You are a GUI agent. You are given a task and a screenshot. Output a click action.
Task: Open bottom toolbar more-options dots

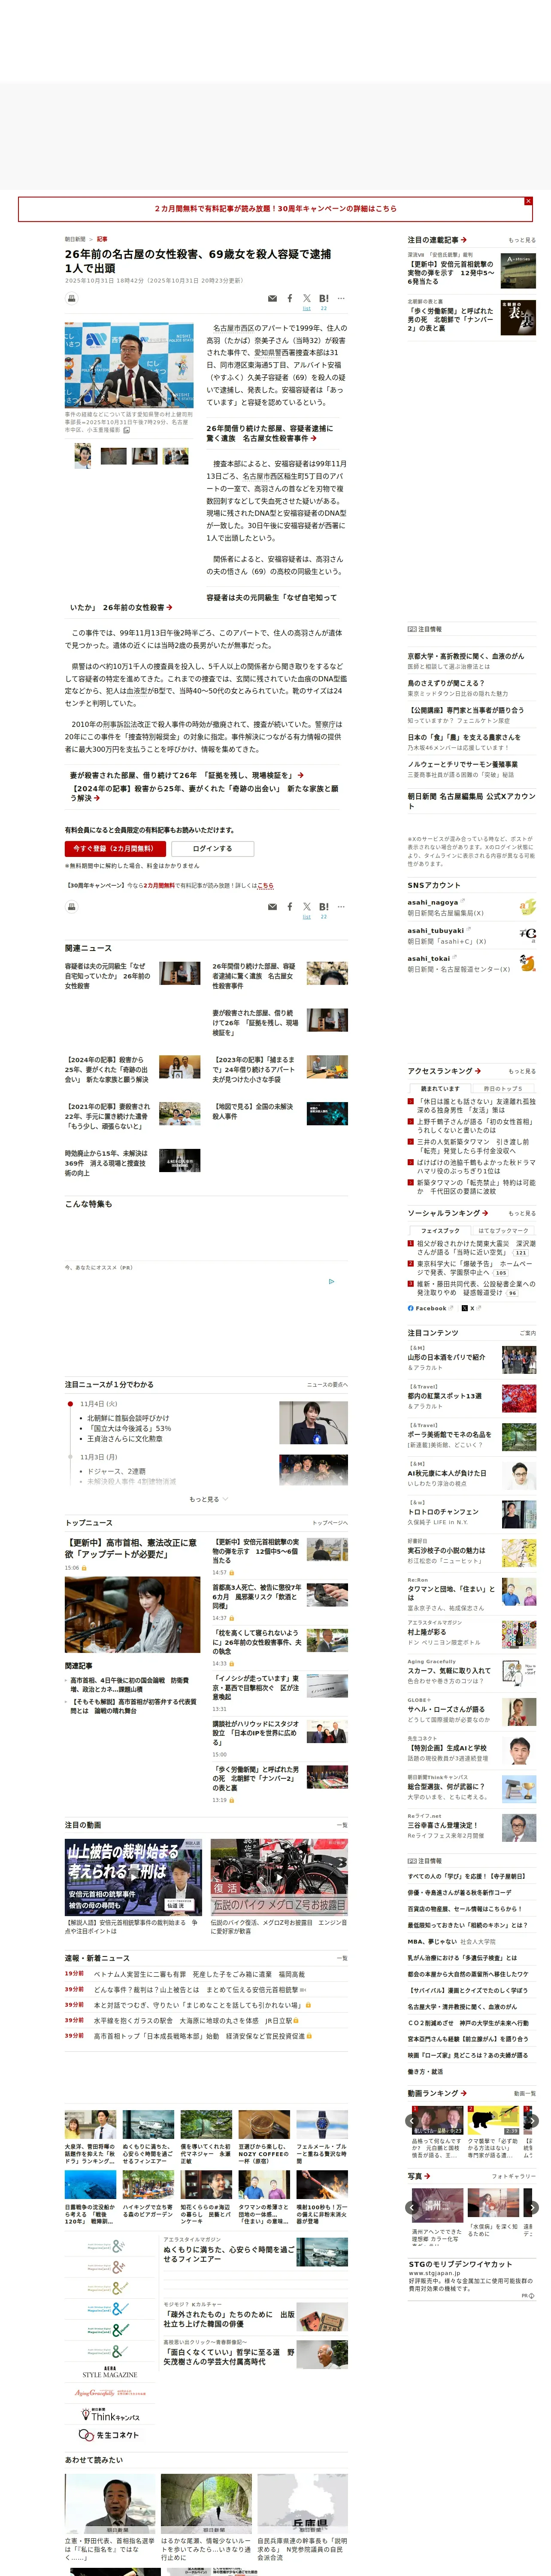tap(341, 907)
